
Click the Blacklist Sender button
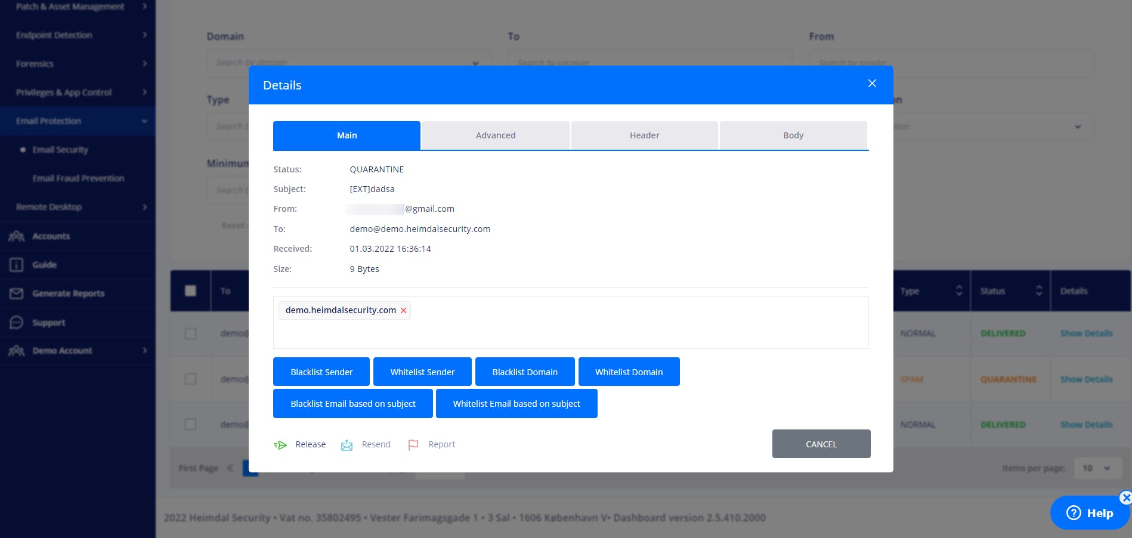[321, 372]
